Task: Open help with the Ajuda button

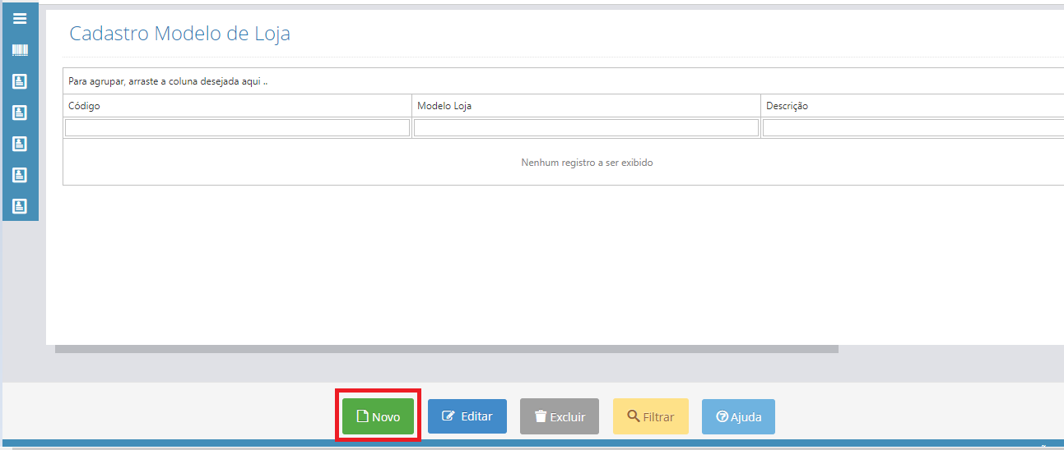Action: coord(738,416)
